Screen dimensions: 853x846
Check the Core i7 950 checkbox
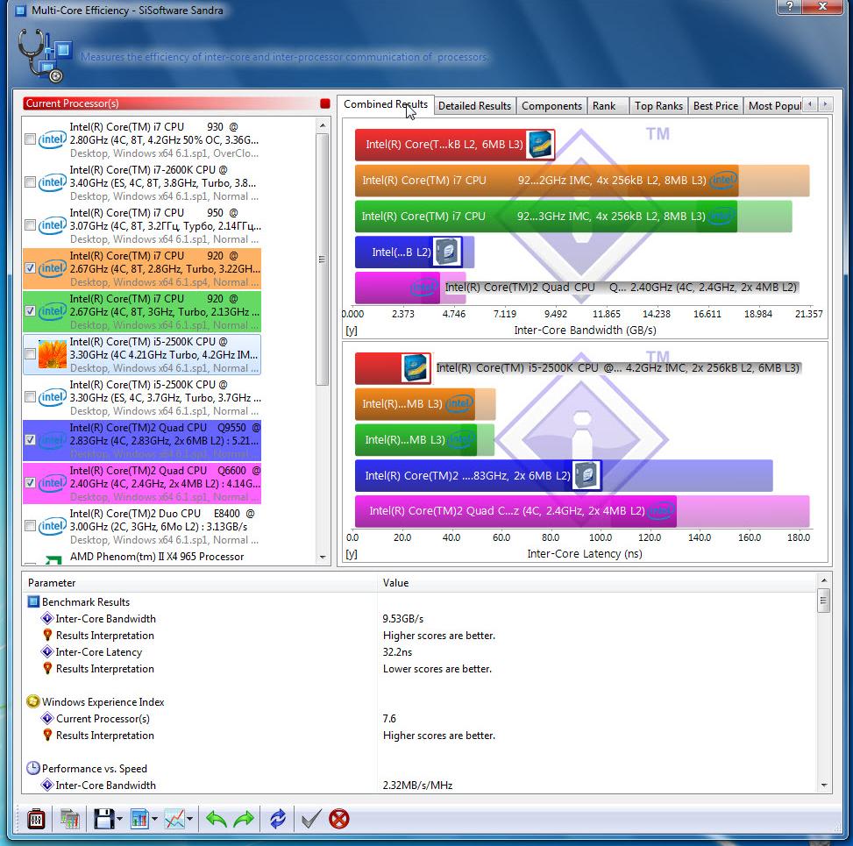(31, 225)
